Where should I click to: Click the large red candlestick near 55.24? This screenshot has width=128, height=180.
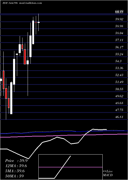point(25,57)
